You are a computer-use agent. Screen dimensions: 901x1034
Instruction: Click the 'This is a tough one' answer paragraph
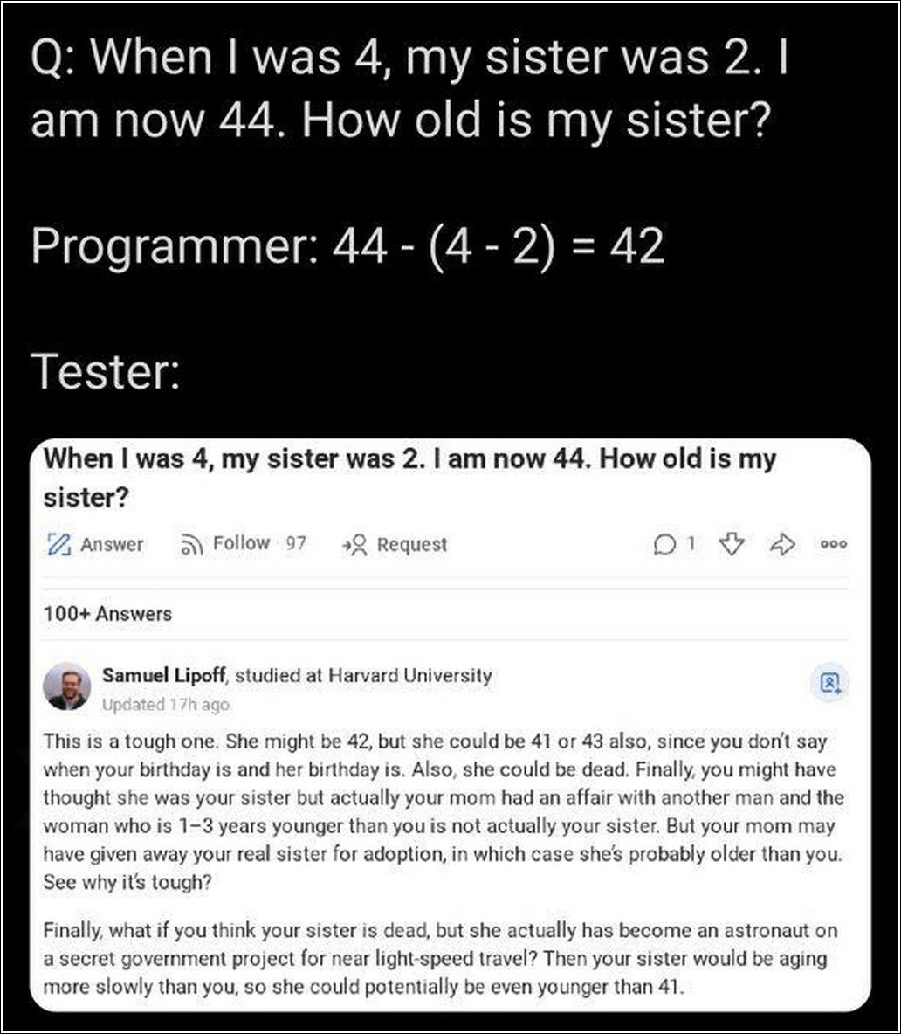pyautogui.click(x=443, y=811)
